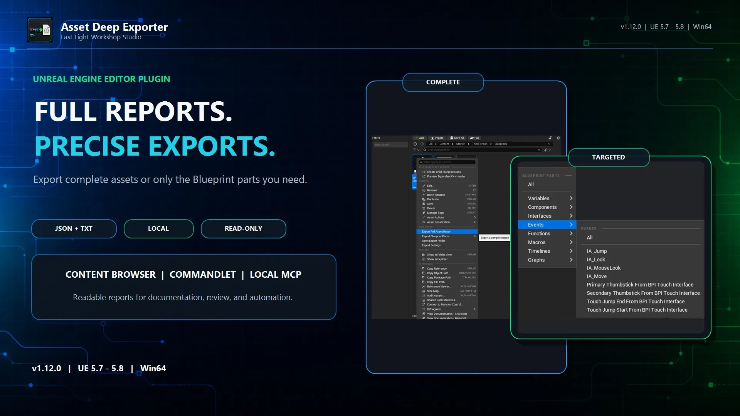Screen dimensions: 740x416
Task: Open Fab from the Content Browser toolbar
Action: (474, 138)
